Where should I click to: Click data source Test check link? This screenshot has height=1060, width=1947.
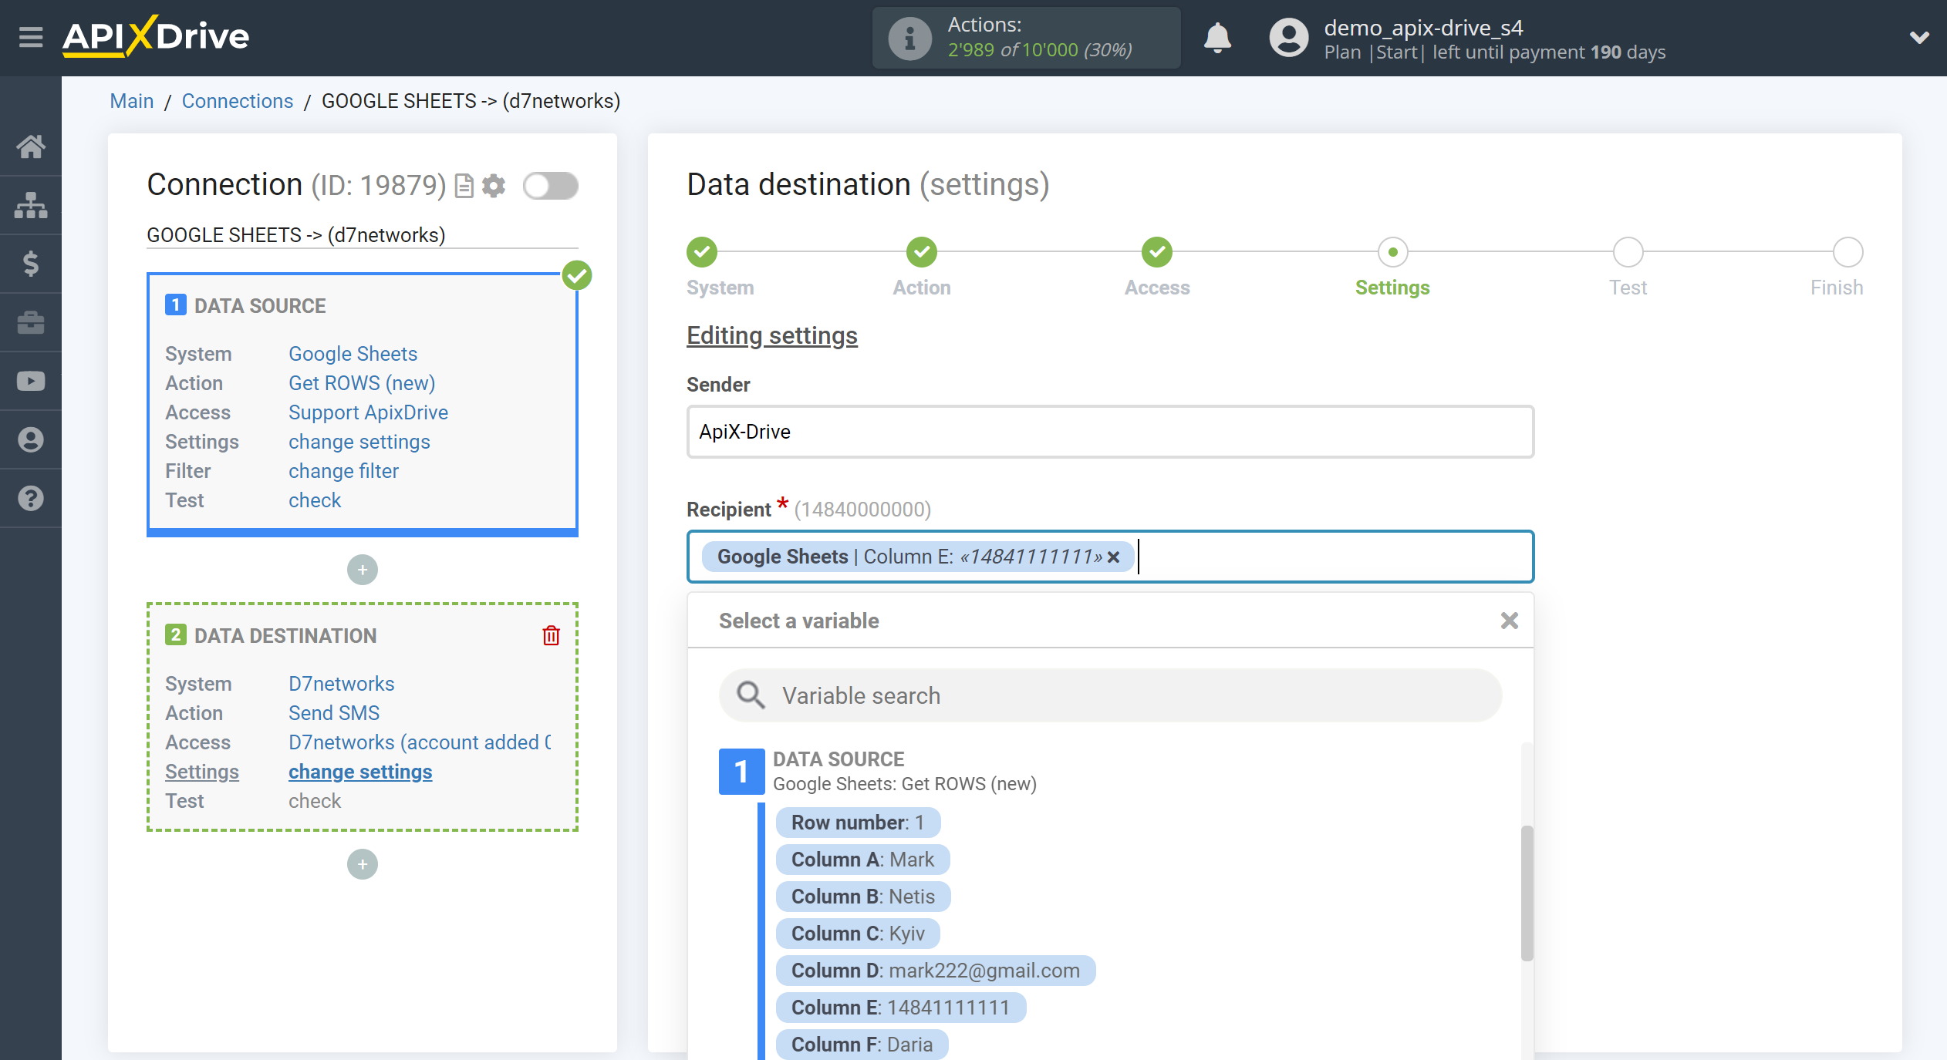(x=315, y=500)
